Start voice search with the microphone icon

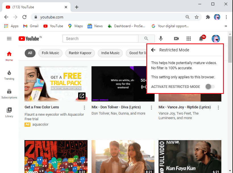[161, 39]
